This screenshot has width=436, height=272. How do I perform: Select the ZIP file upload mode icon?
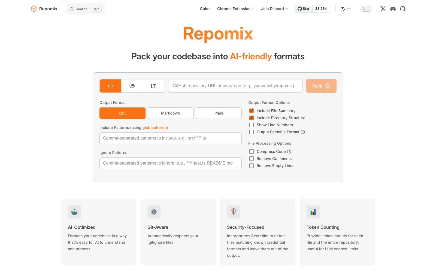(154, 86)
